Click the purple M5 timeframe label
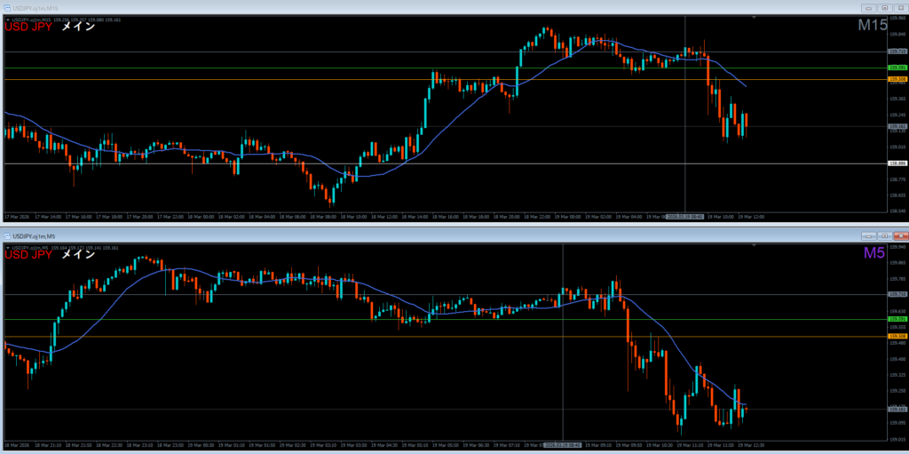The width and height of the screenshot is (909, 454). pyautogui.click(x=874, y=253)
